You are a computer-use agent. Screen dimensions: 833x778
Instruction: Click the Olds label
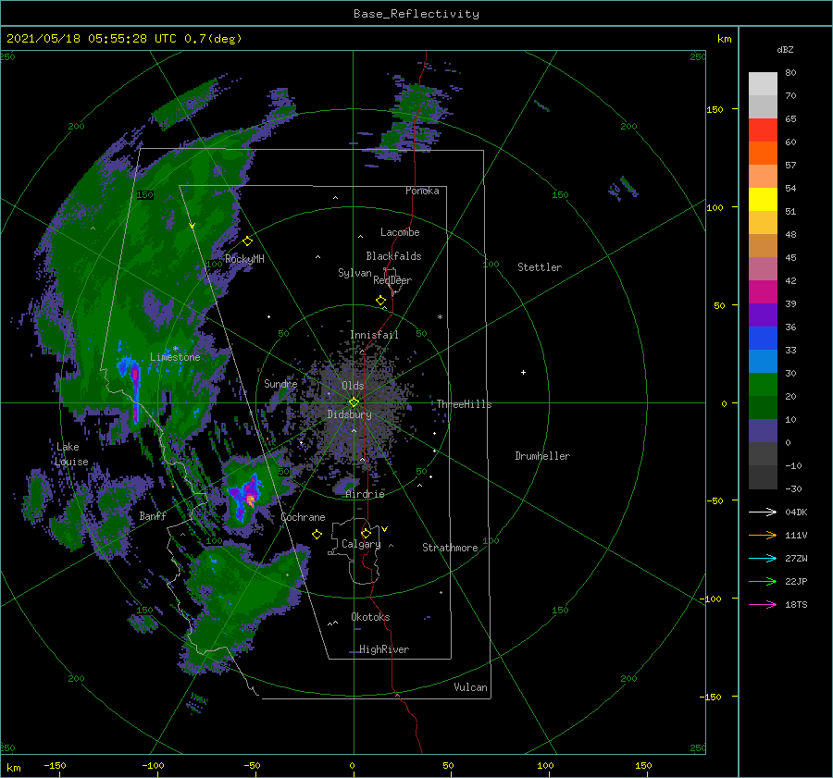pos(353,386)
